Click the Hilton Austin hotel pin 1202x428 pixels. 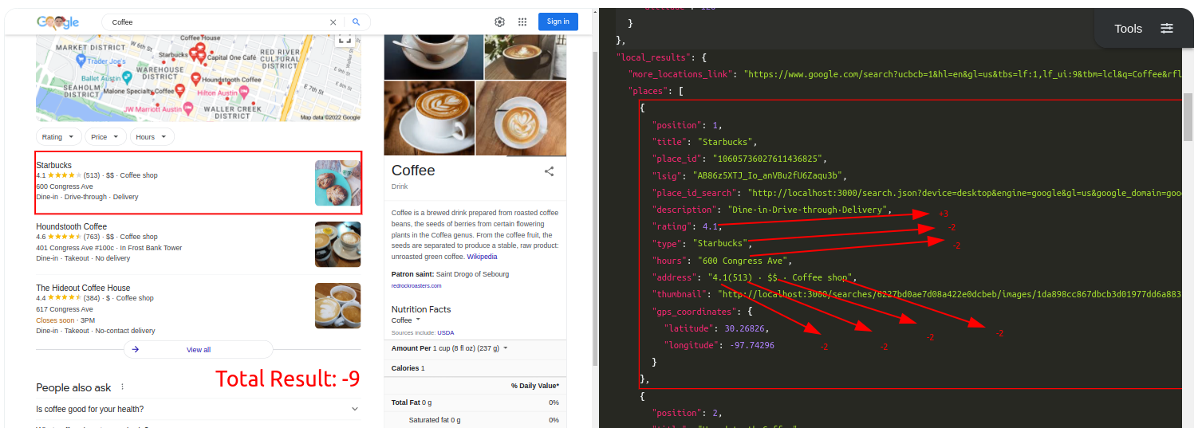243,92
